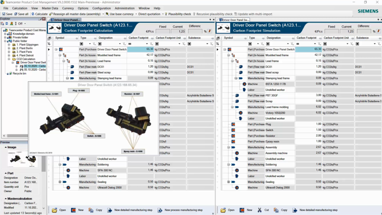Image resolution: width=382 pixels, height=215 pixels.
Task: Click labor icon of Unskilled worker under Soldering right pane
Action: (x=237, y=176)
